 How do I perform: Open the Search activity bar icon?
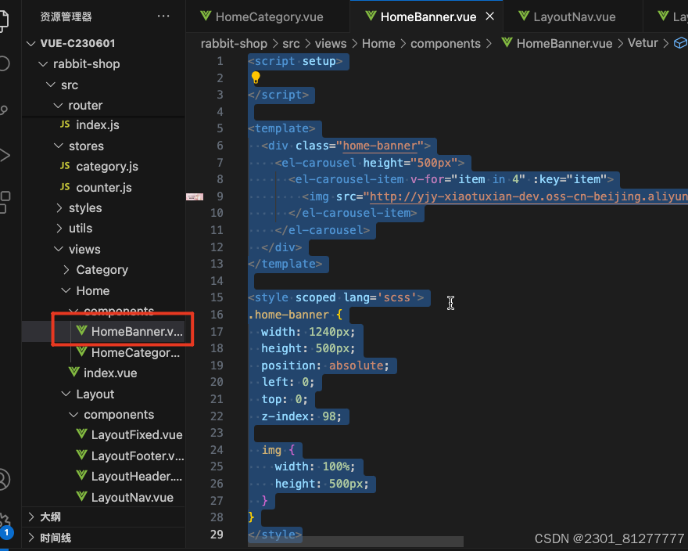click(3, 63)
